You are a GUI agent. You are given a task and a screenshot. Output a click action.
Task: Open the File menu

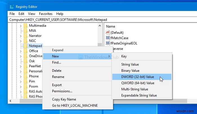coord(12,14)
